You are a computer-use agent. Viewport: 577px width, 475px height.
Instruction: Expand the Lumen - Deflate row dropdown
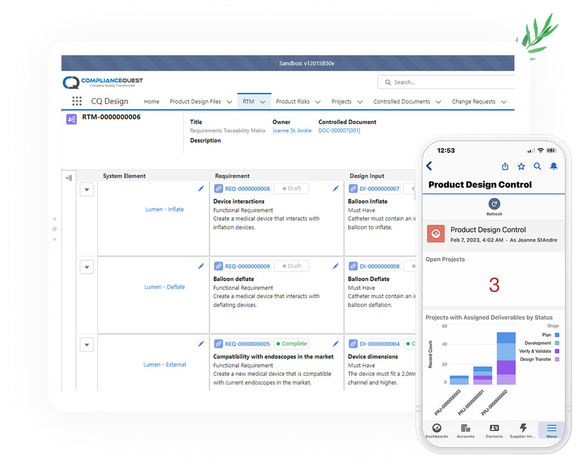pos(86,268)
